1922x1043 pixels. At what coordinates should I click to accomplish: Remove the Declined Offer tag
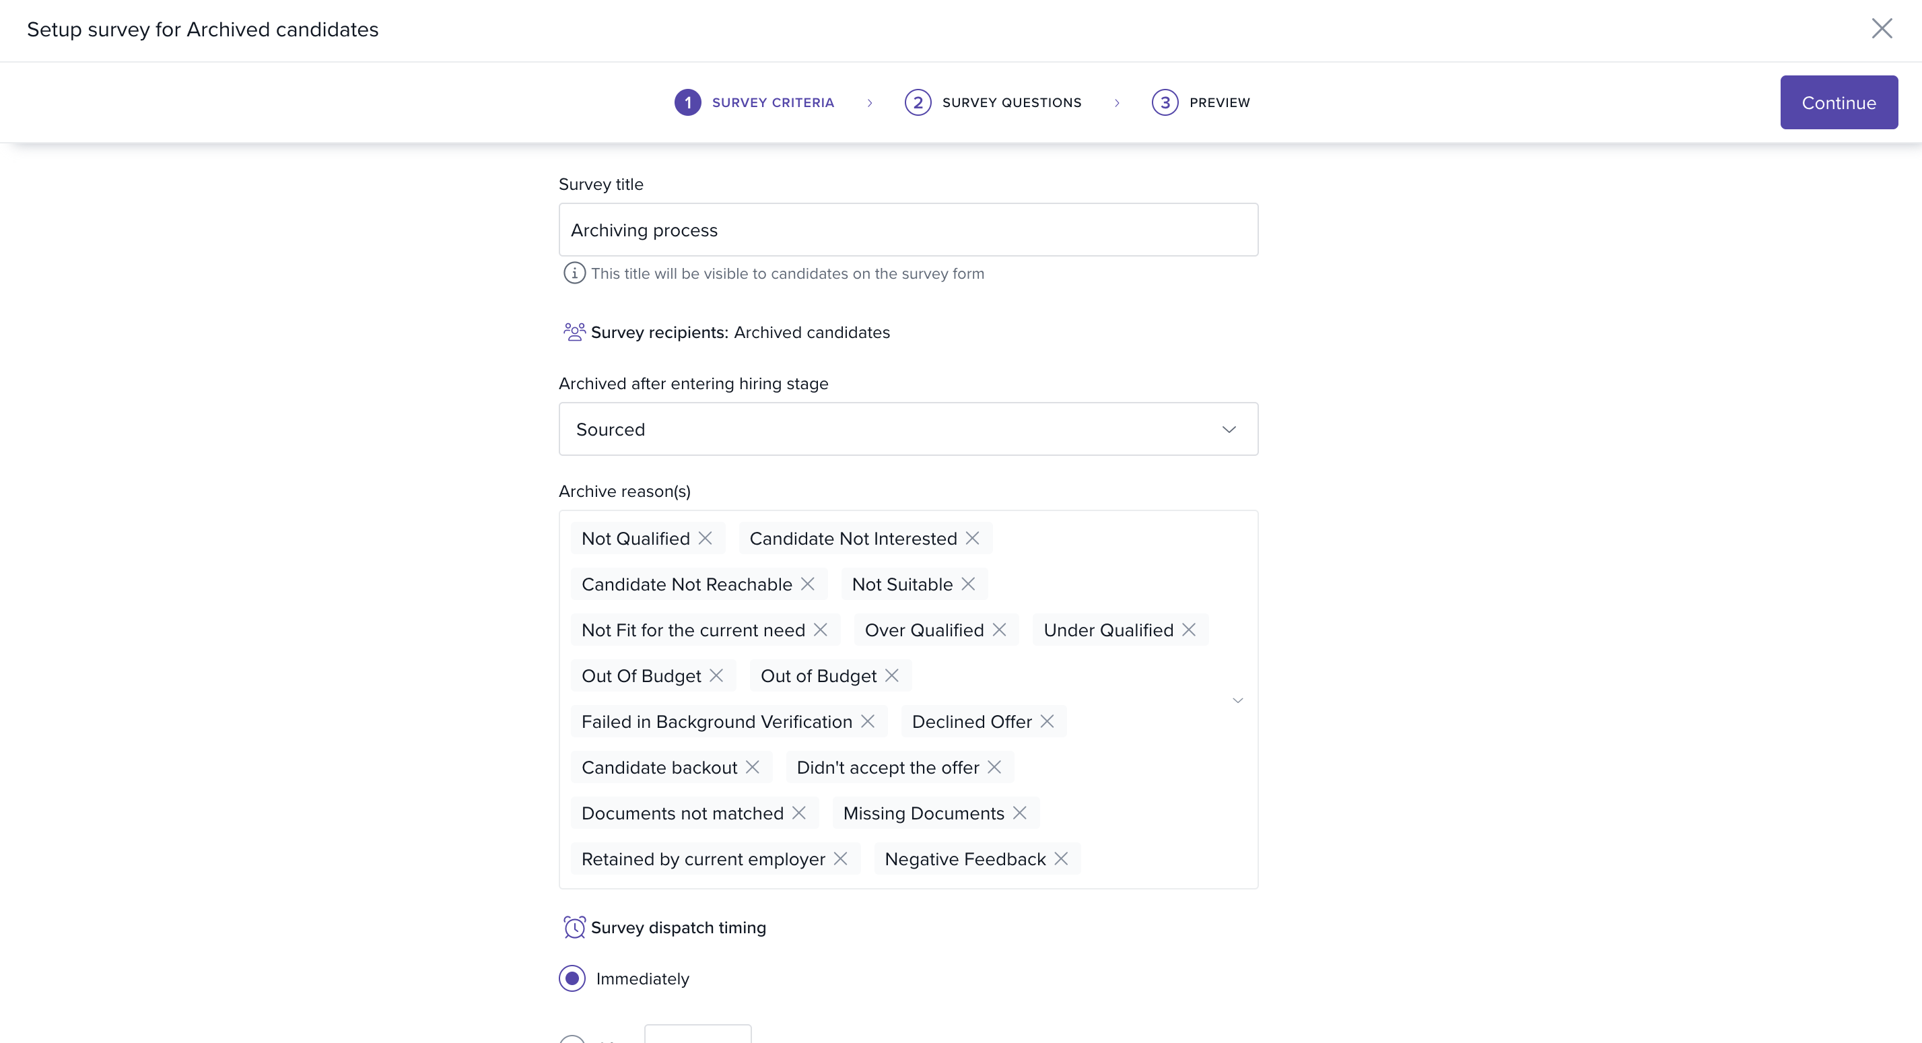(x=1047, y=721)
